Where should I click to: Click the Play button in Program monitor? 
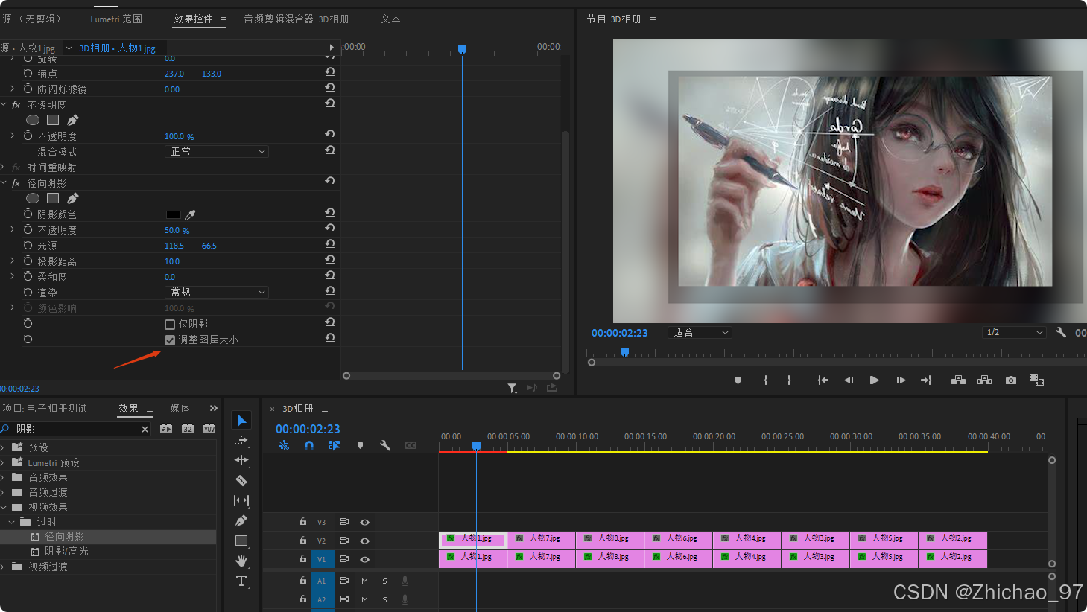875,380
